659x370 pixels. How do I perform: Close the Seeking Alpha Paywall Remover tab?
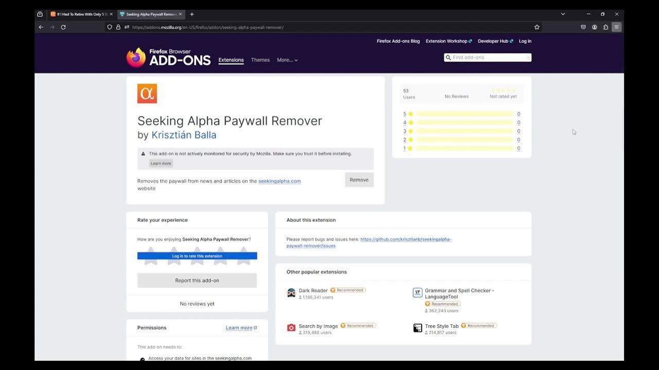[x=180, y=14]
